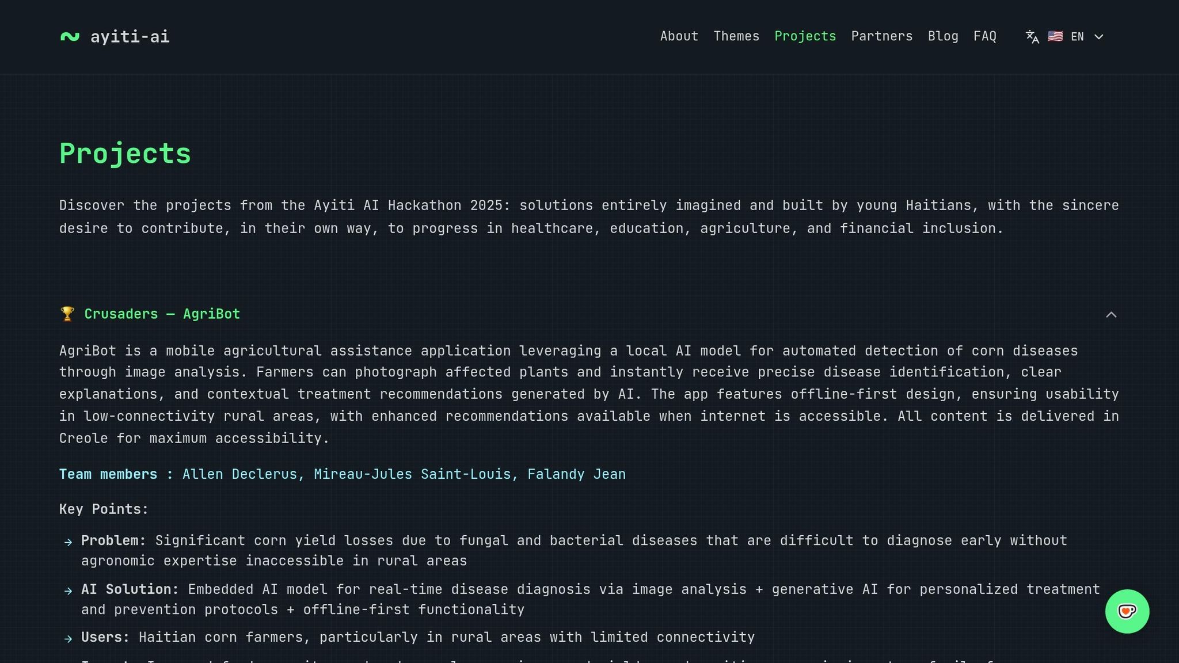Click the trophy icon beside Crusaders
The width and height of the screenshot is (1179, 663).
click(x=67, y=314)
